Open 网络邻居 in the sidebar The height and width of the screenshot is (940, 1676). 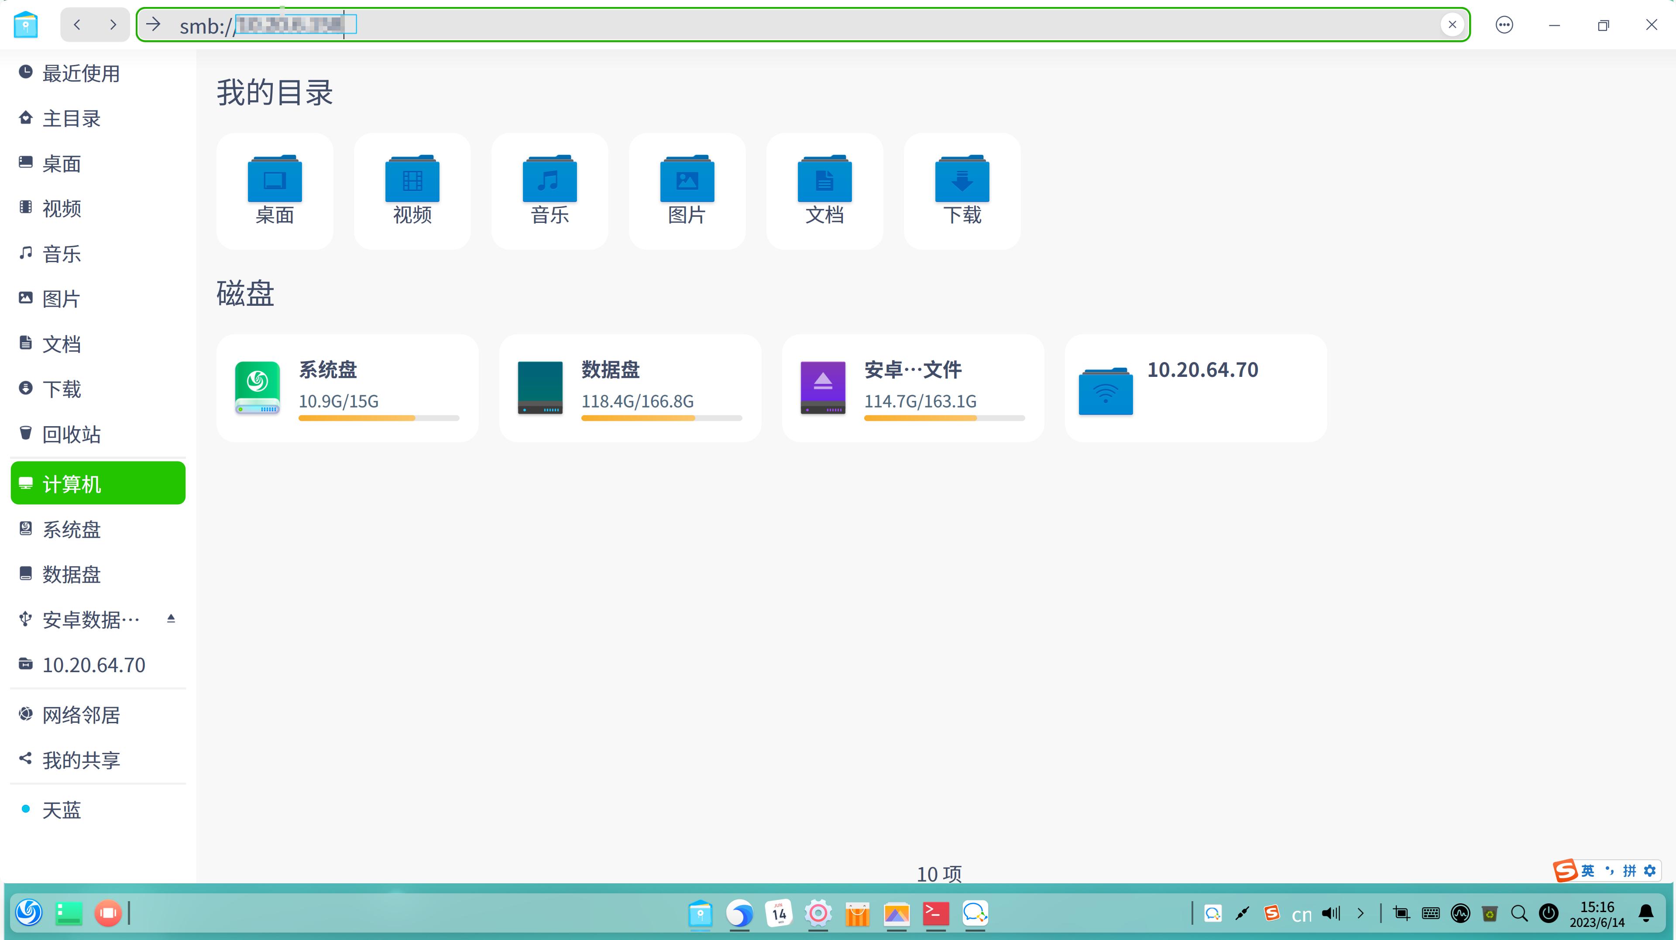point(98,714)
